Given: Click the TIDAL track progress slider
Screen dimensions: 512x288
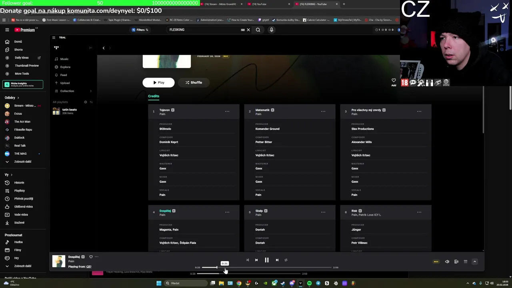Looking at the screenshot, I should tap(267, 267).
